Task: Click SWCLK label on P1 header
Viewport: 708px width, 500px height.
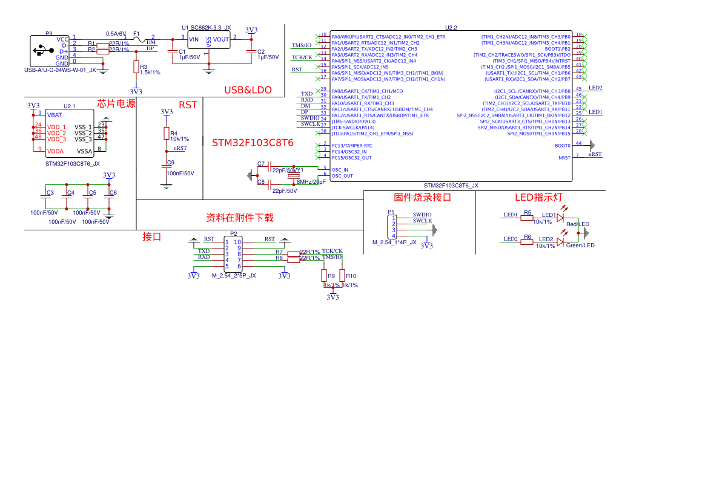Action: point(422,221)
